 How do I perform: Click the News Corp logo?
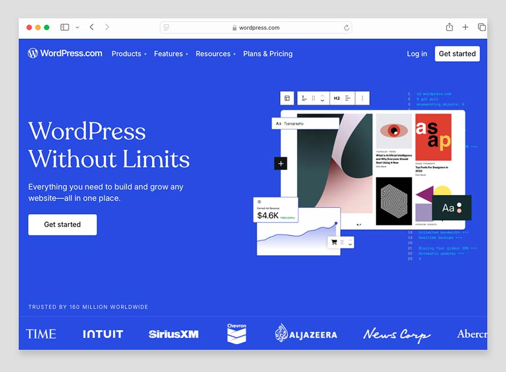pos(397,335)
